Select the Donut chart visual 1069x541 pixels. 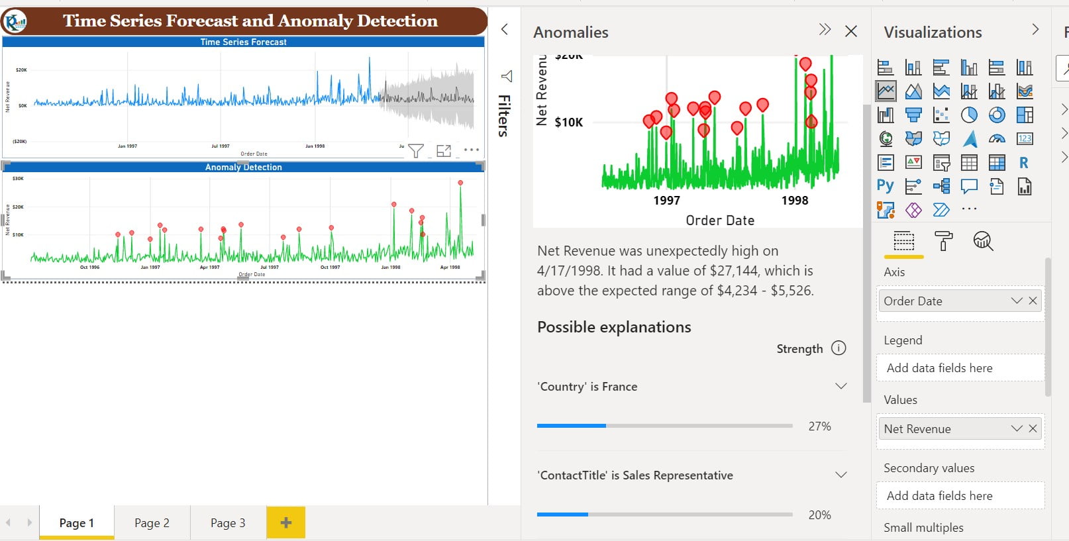[997, 115]
